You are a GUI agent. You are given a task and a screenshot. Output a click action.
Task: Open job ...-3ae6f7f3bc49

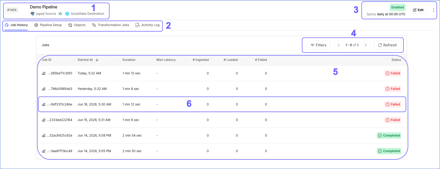pos(59,151)
